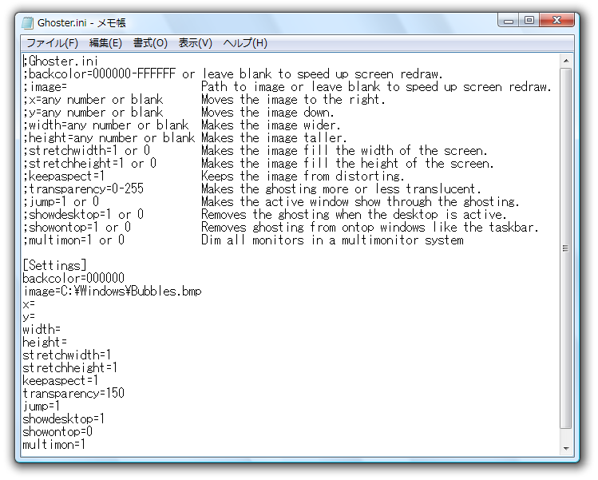
Task: Click the 'jump=1' setting line
Action: (42, 407)
